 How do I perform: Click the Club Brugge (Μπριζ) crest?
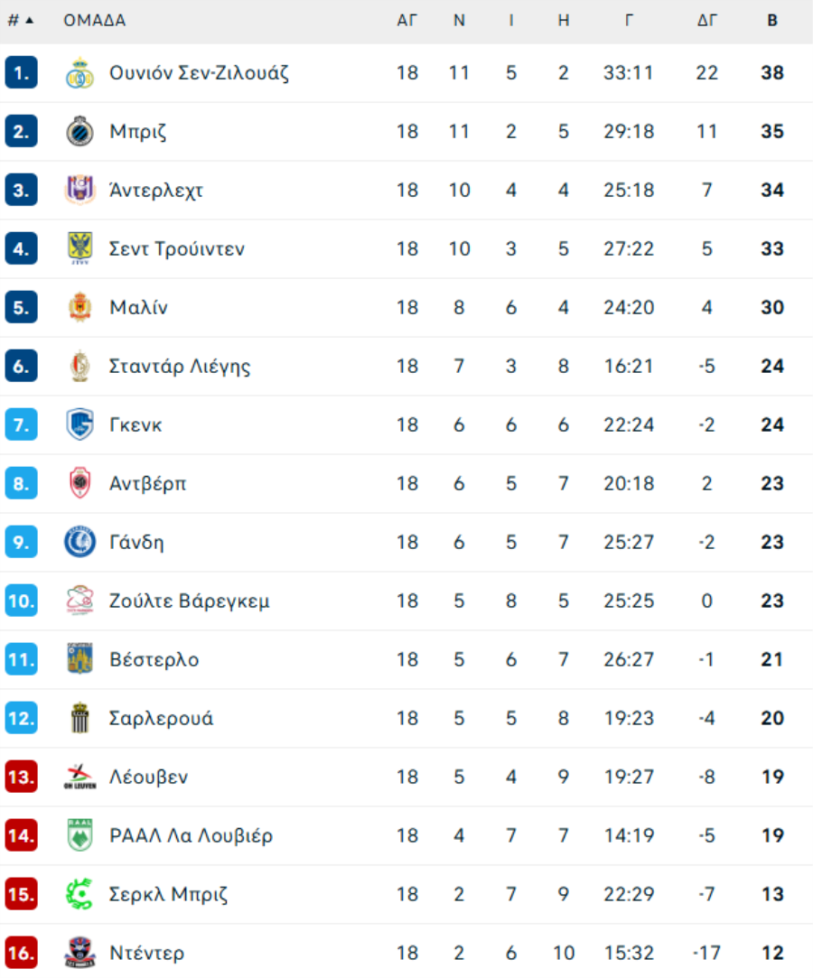coord(79,132)
